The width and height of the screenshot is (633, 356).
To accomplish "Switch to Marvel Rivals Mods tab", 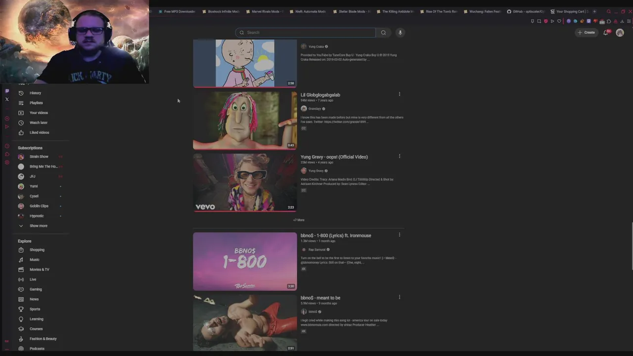I will pos(265,11).
